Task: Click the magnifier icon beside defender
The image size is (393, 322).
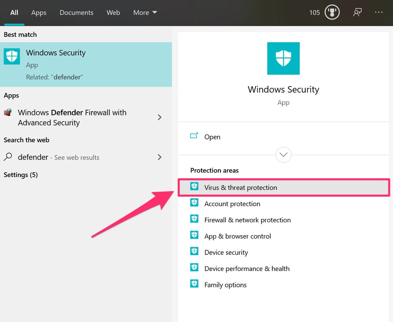Action: pos(8,157)
